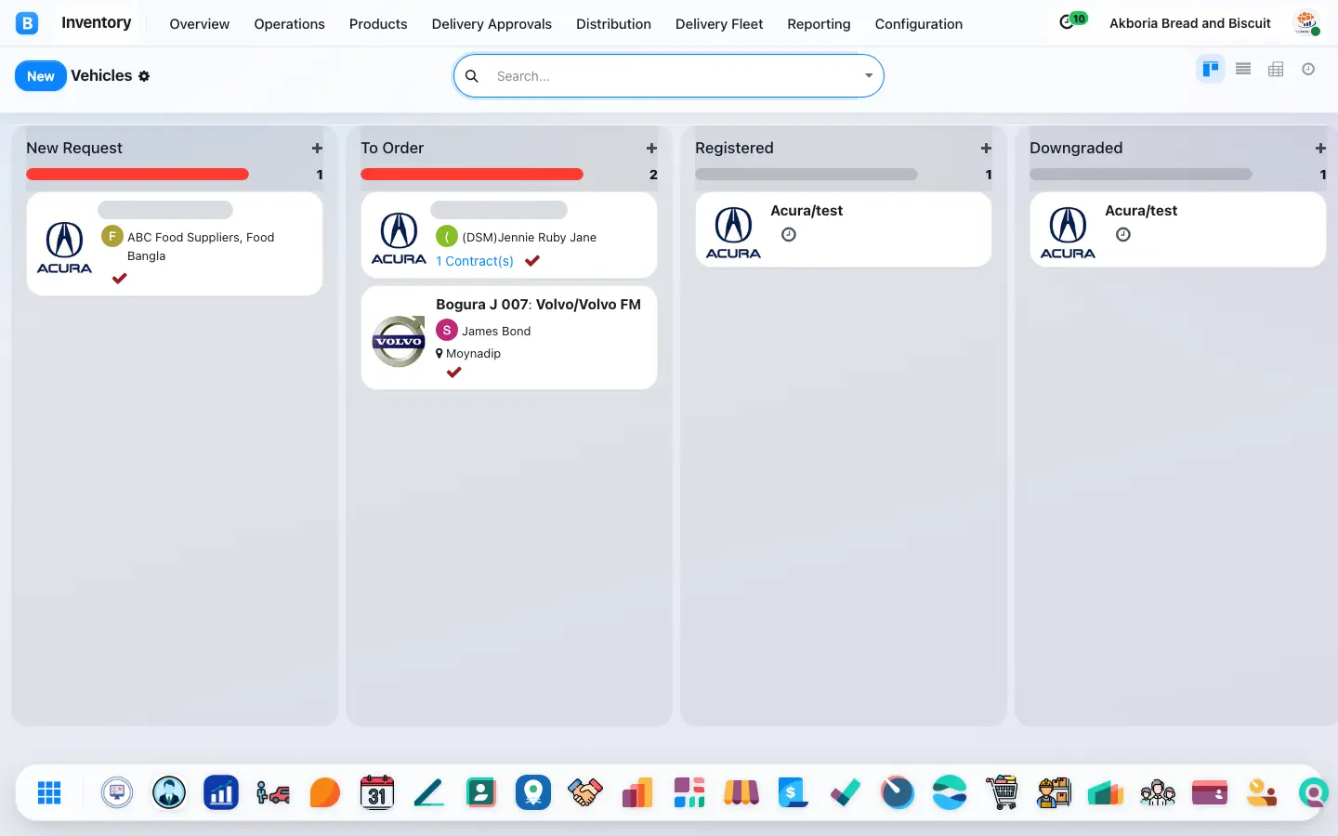Toggle red checkmark on Volvo FM card
The image size is (1338, 836).
tap(453, 372)
